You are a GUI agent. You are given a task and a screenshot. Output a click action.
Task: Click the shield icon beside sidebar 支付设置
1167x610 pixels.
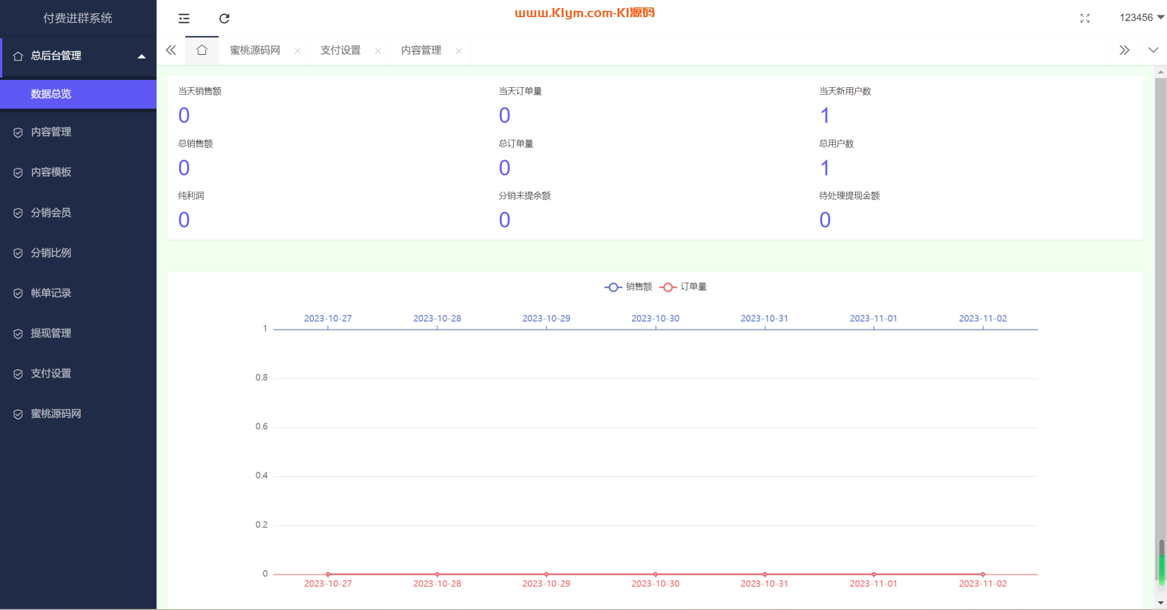pos(18,374)
